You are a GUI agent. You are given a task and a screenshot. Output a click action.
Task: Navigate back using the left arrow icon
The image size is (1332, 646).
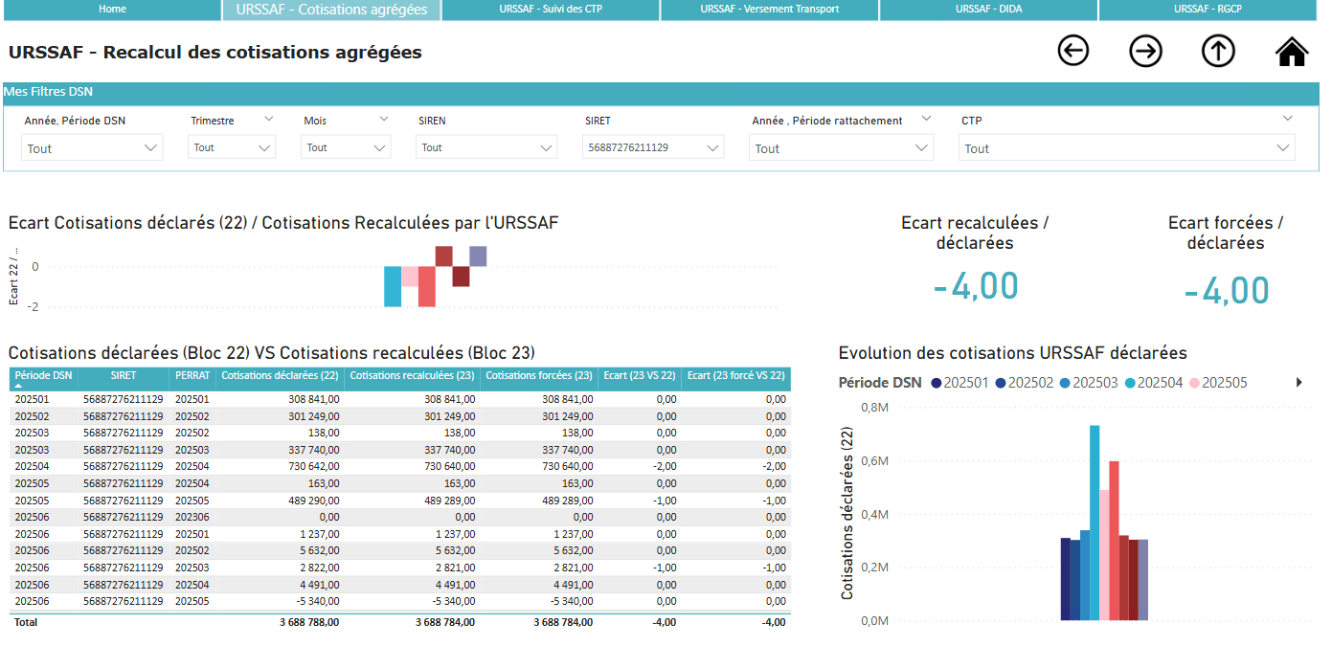(1073, 51)
